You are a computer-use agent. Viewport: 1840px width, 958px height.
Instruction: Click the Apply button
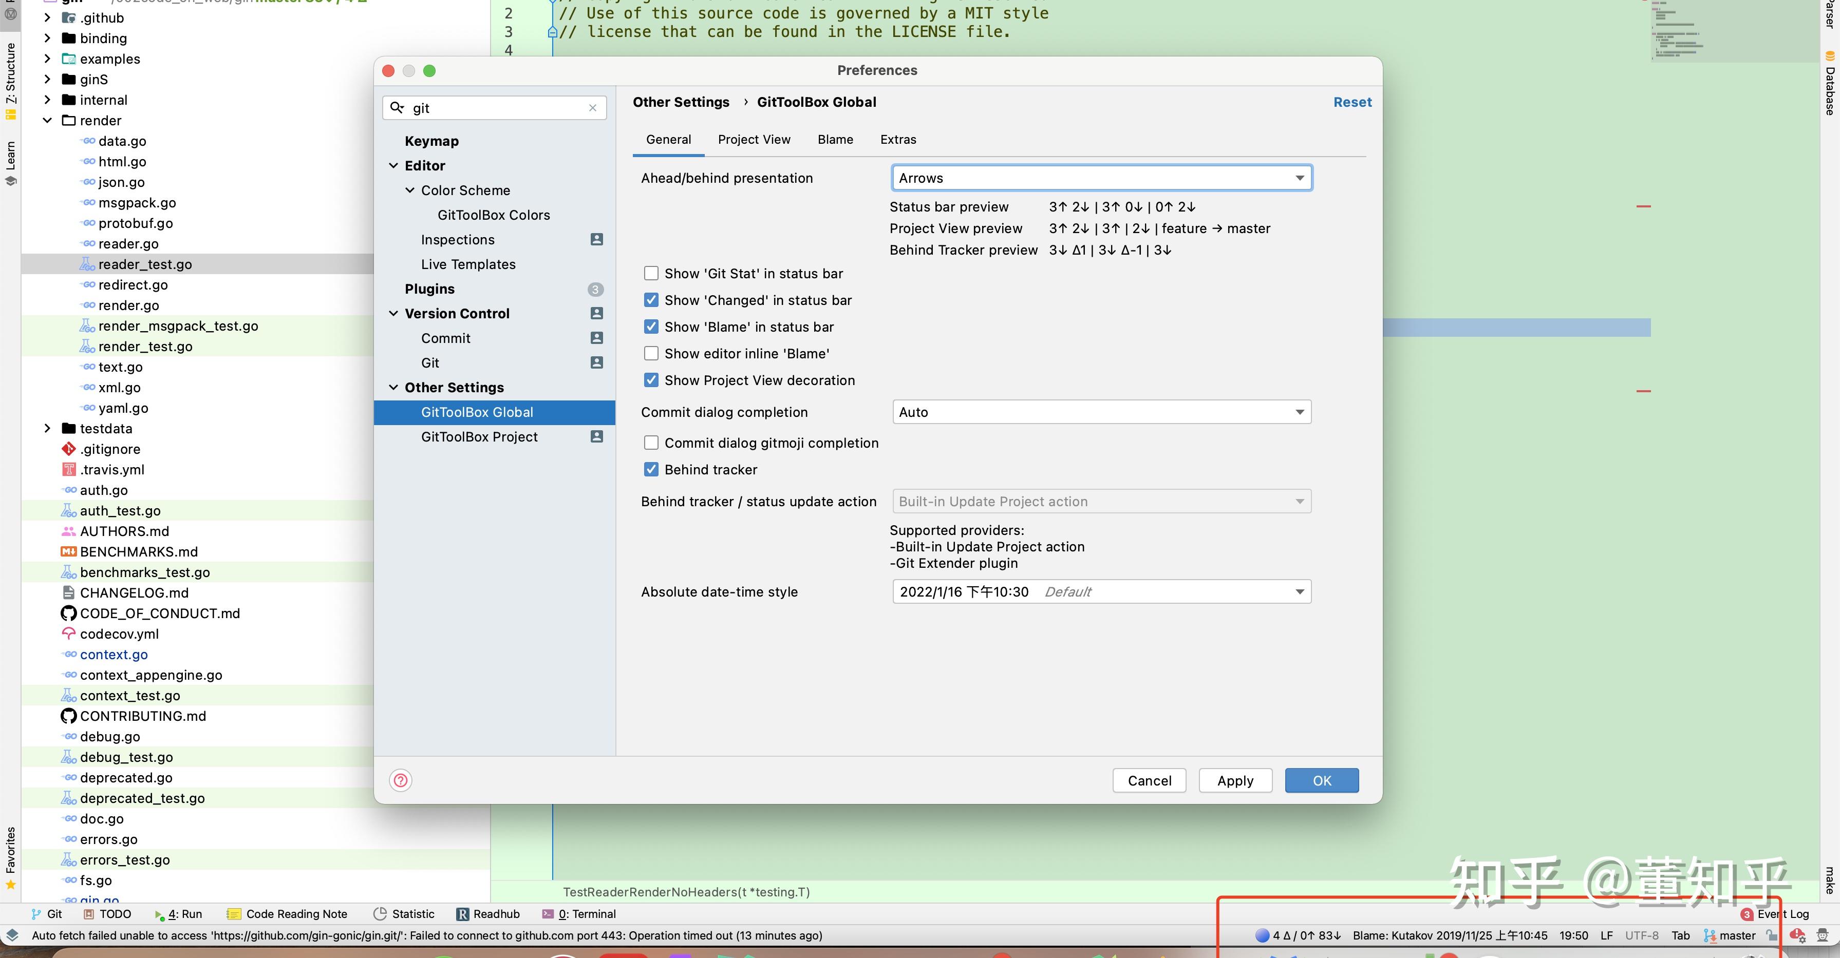(1235, 780)
